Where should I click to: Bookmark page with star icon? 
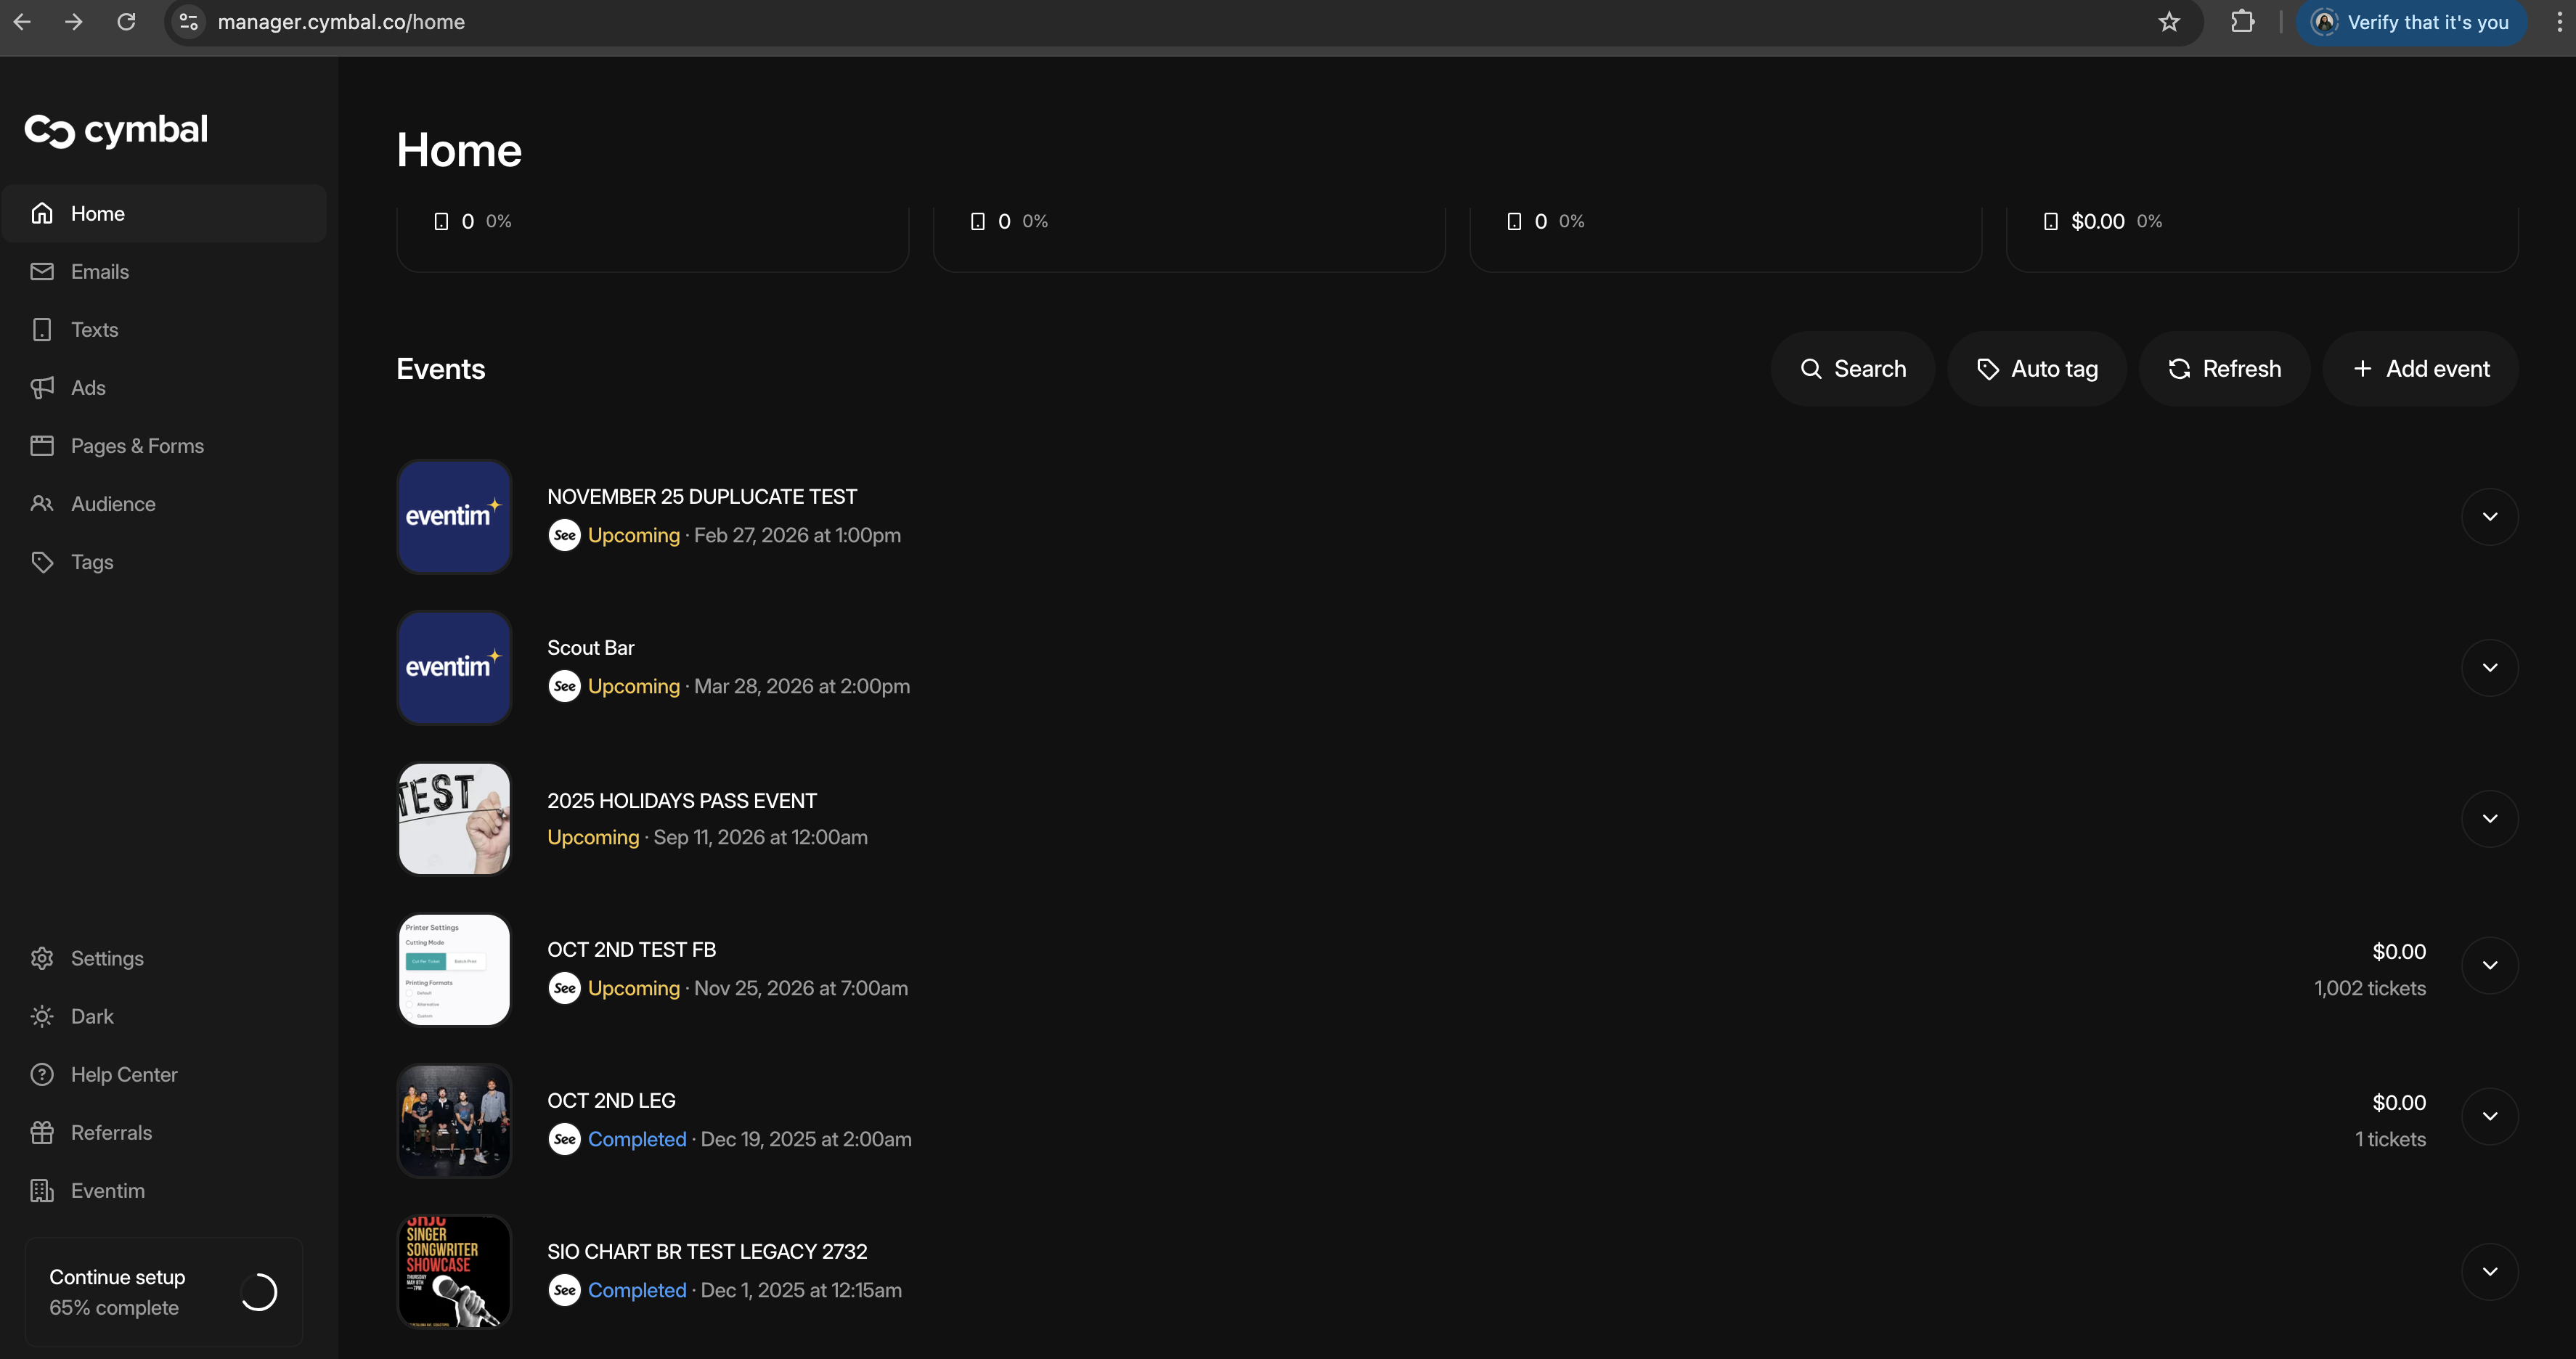[2168, 22]
